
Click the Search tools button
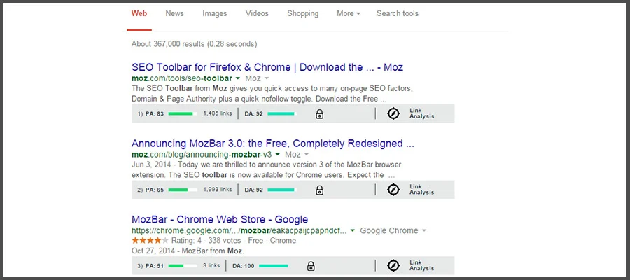pos(398,13)
